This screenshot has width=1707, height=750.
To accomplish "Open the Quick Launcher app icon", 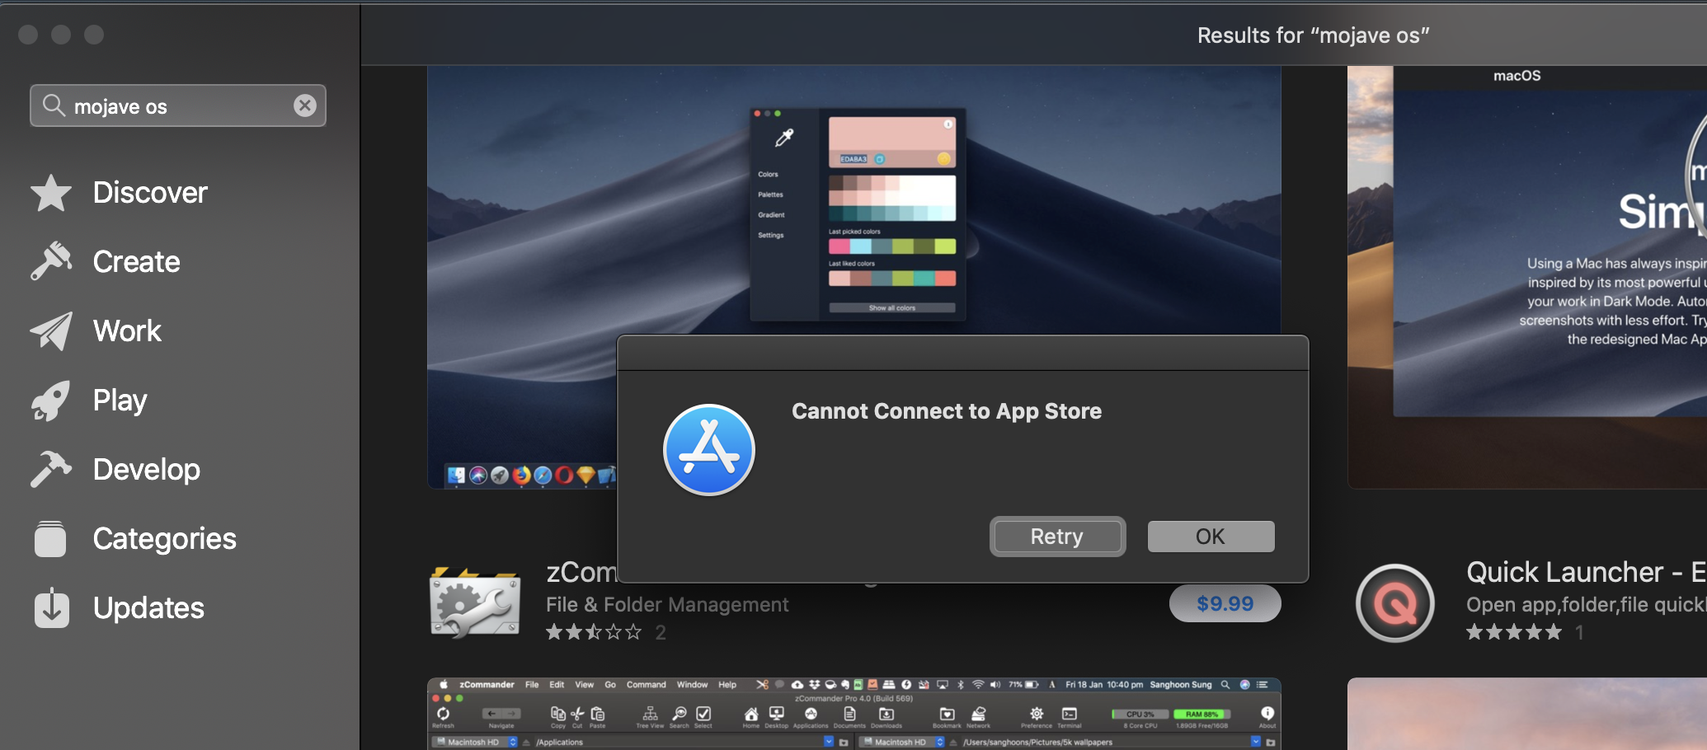I will [x=1395, y=603].
